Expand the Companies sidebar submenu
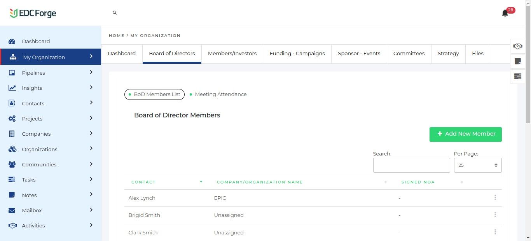531x241 pixels. 91,133
